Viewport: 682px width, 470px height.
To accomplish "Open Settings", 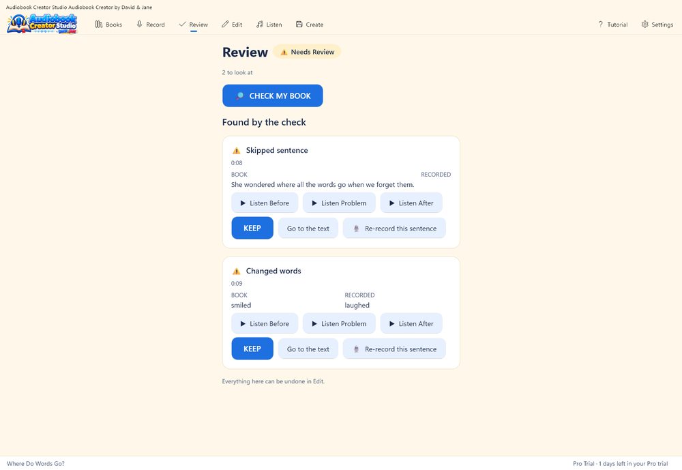I will coord(657,25).
